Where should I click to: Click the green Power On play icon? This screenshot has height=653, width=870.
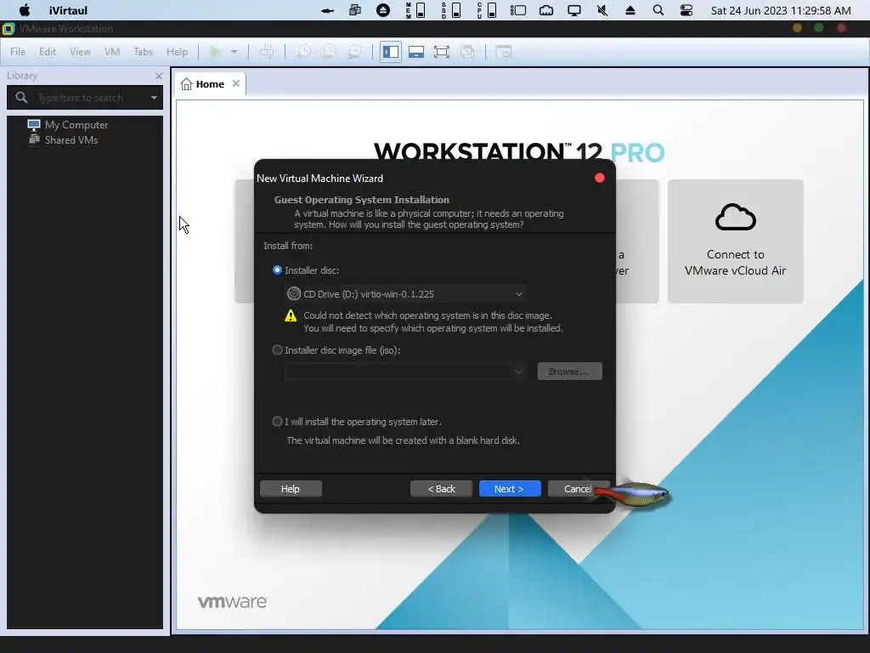pyautogui.click(x=215, y=52)
